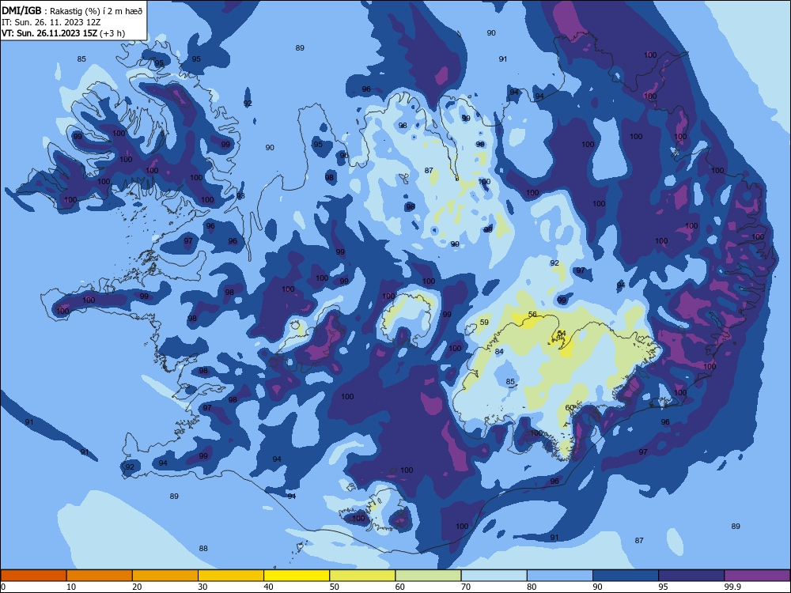Click the 'VT: Sun. 26.11.2023 15Z (+3 h)' line
Image resolution: width=791 pixels, height=593 pixels.
pyautogui.click(x=63, y=33)
